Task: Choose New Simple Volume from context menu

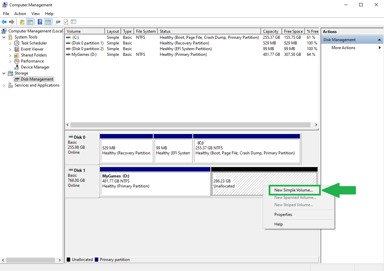Action: (x=293, y=190)
